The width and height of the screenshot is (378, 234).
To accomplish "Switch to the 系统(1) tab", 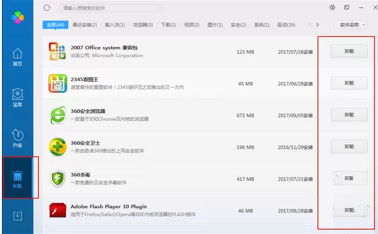I will [262, 25].
